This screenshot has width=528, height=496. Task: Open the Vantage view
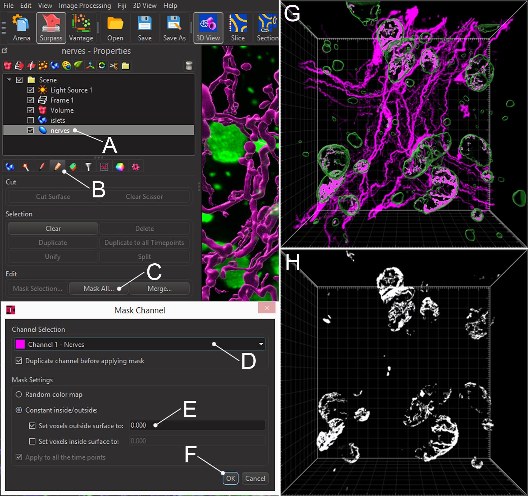click(81, 28)
